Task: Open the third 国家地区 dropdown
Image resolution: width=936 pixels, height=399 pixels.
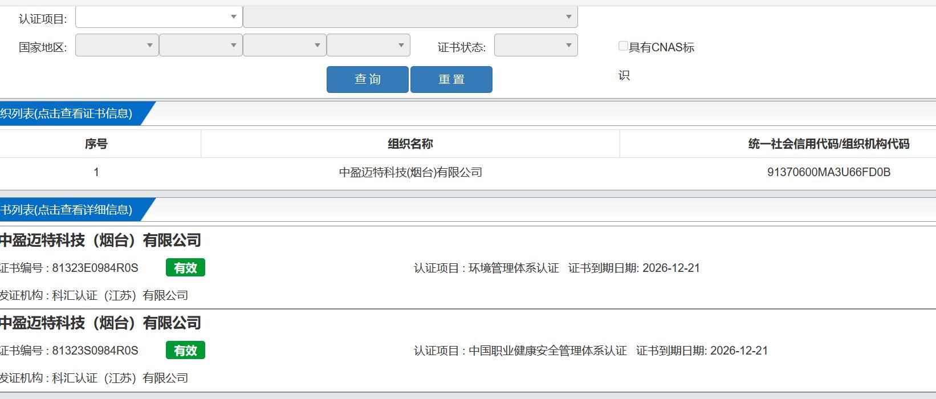Action: 284,46
